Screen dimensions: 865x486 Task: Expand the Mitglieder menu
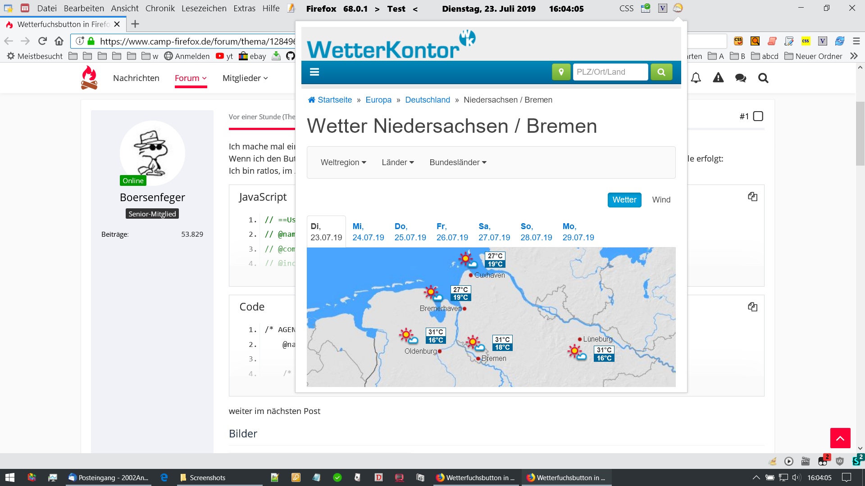(x=245, y=78)
